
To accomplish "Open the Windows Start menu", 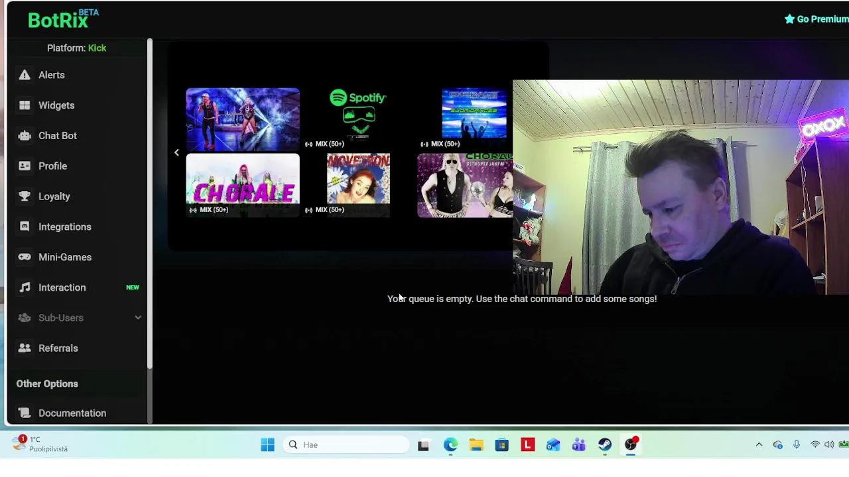I will click(x=267, y=445).
